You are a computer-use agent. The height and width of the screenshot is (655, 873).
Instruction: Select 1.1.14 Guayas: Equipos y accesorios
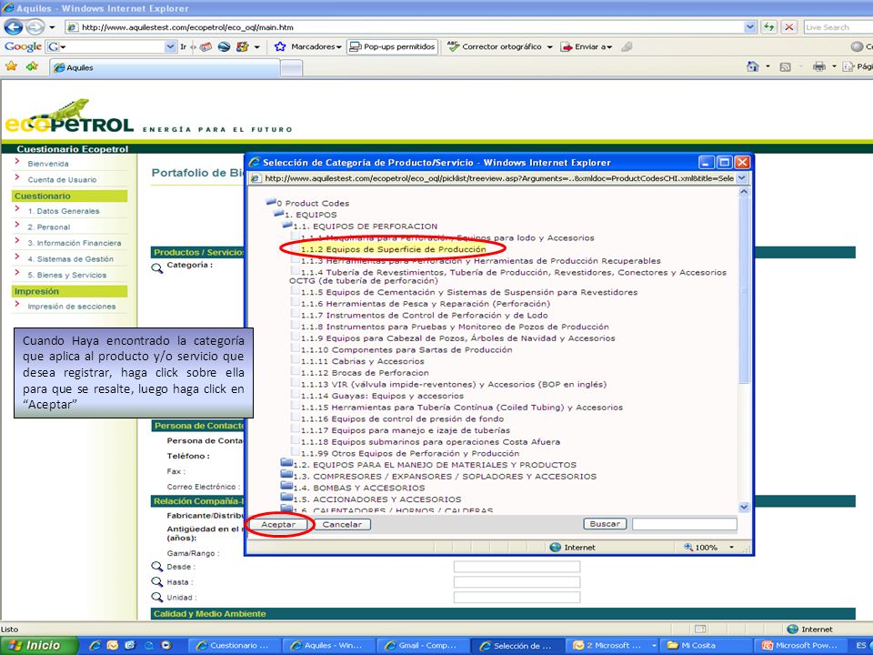click(x=382, y=396)
